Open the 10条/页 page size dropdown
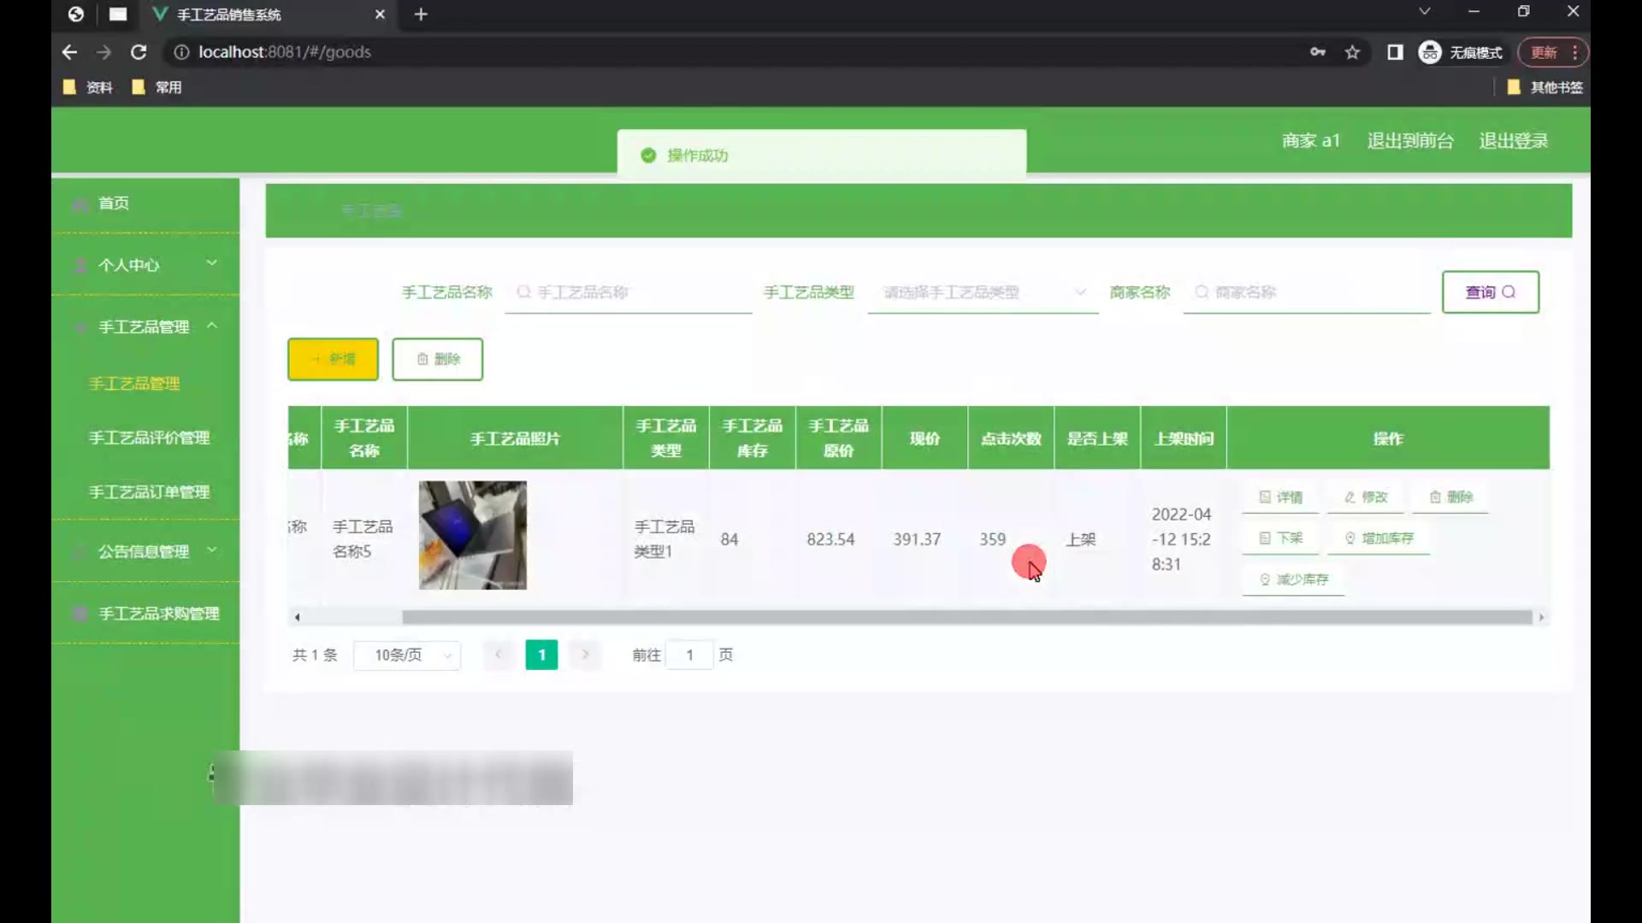Screen dimensions: 1642x923 (407, 656)
